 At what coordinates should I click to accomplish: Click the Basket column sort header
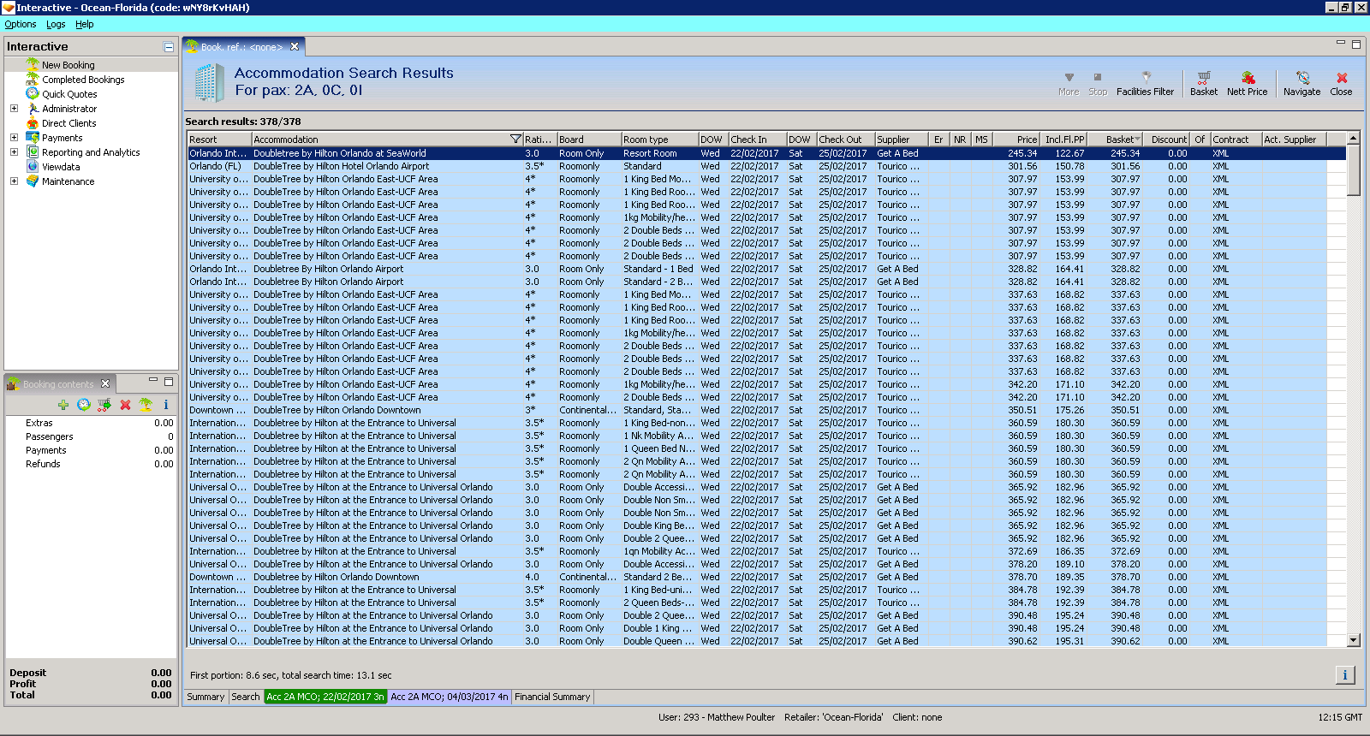1116,139
